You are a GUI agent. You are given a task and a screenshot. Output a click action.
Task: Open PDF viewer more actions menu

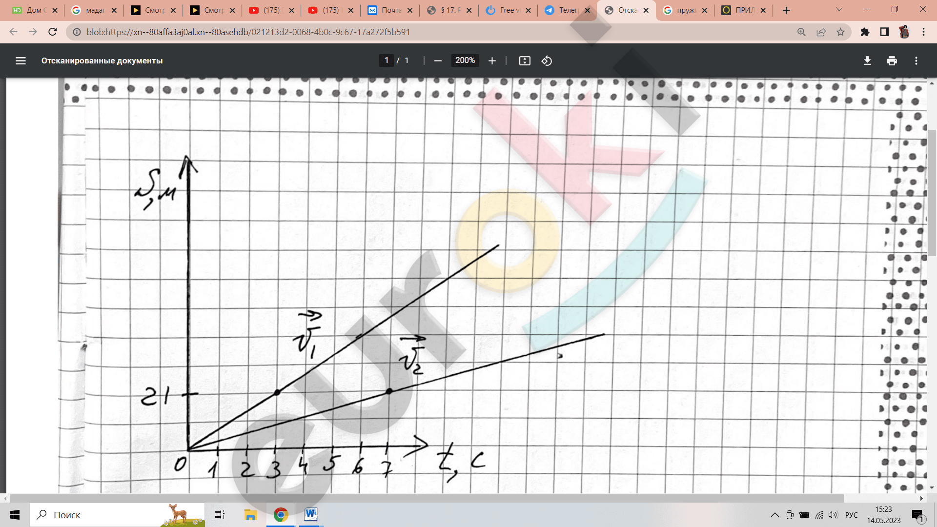tap(916, 61)
